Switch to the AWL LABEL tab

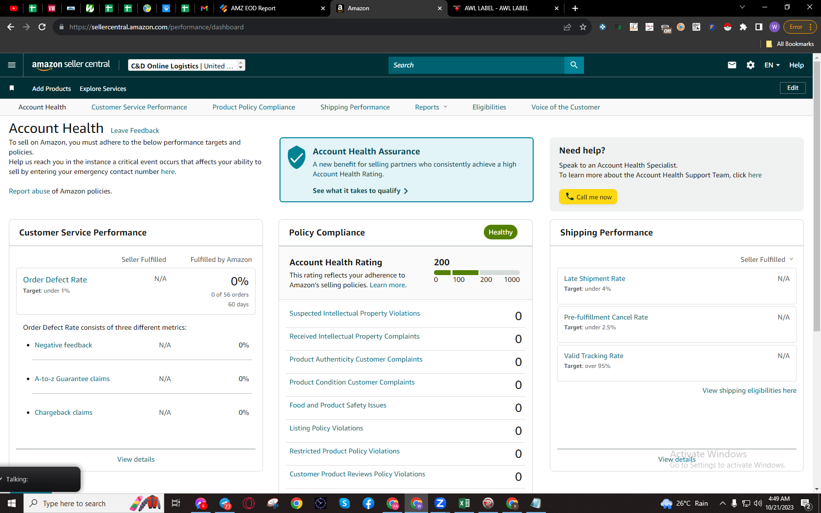point(505,8)
